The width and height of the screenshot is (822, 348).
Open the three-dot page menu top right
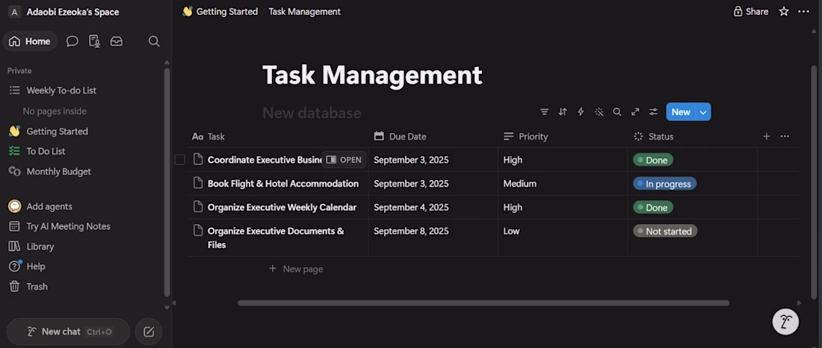(x=803, y=11)
